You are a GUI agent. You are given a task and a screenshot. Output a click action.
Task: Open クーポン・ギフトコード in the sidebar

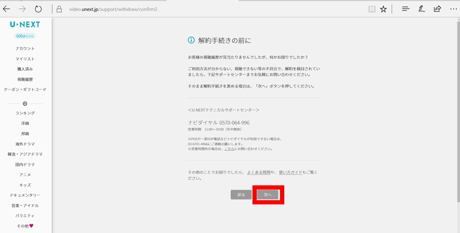click(25, 89)
